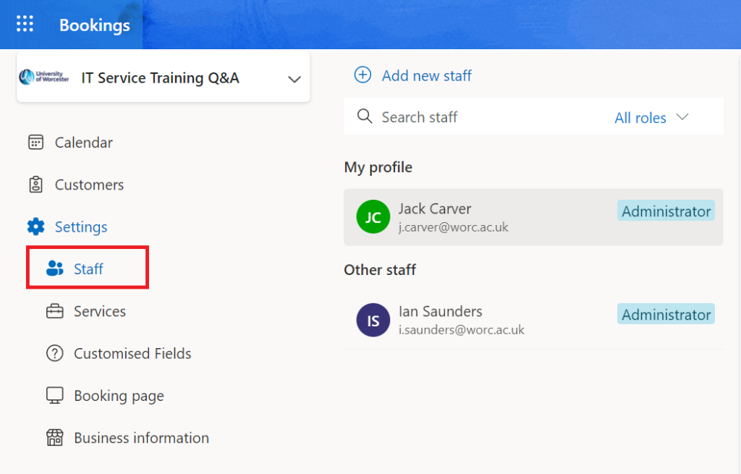Click the Staff people icon
This screenshot has width=741, height=474.
pyautogui.click(x=55, y=268)
